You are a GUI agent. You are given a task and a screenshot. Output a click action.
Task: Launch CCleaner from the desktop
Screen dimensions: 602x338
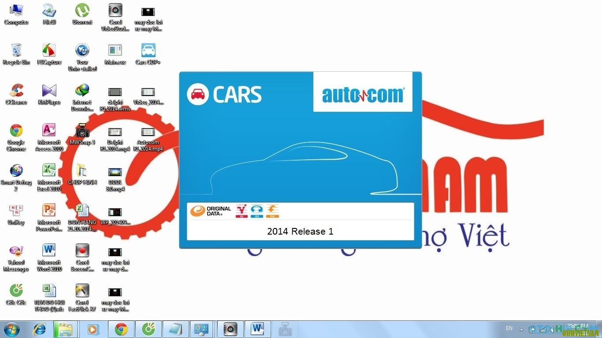click(x=16, y=91)
